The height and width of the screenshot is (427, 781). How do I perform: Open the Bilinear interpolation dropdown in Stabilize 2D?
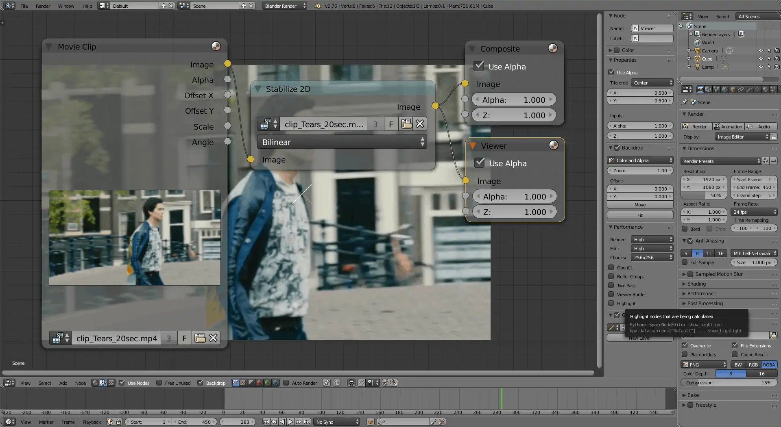342,142
